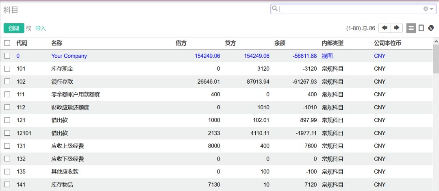This screenshot has height=191, width=439.
Task: Expand the search filter options arrow
Action: (431, 9)
